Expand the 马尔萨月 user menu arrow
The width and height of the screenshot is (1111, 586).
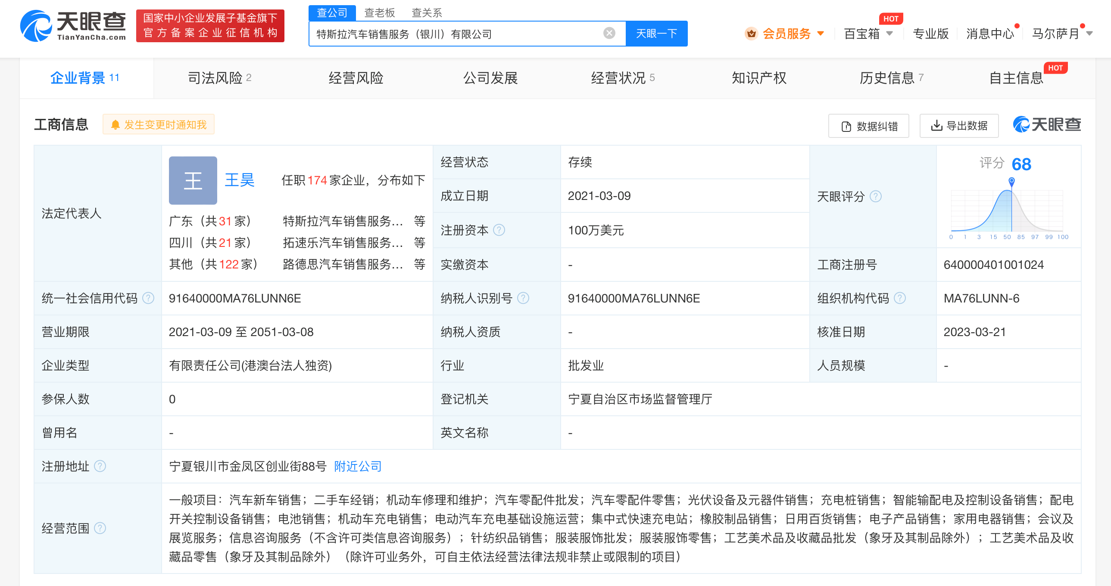(1089, 34)
